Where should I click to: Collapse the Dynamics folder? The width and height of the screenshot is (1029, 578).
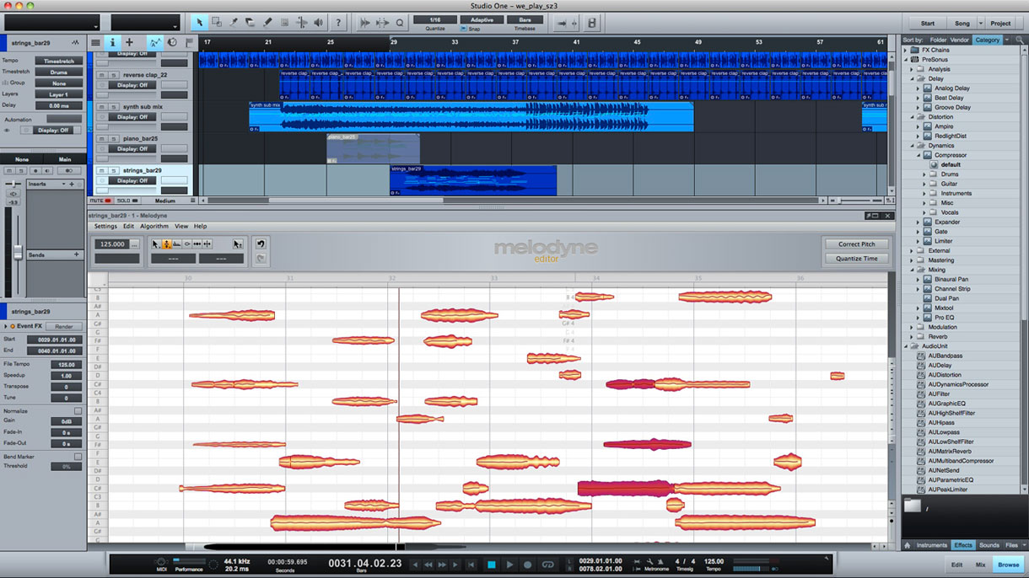click(913, 146)
